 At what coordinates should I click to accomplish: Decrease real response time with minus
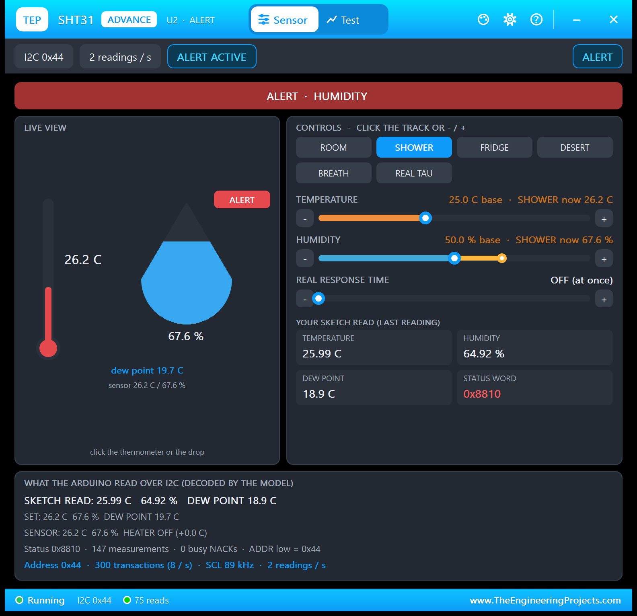click(305, 299)
